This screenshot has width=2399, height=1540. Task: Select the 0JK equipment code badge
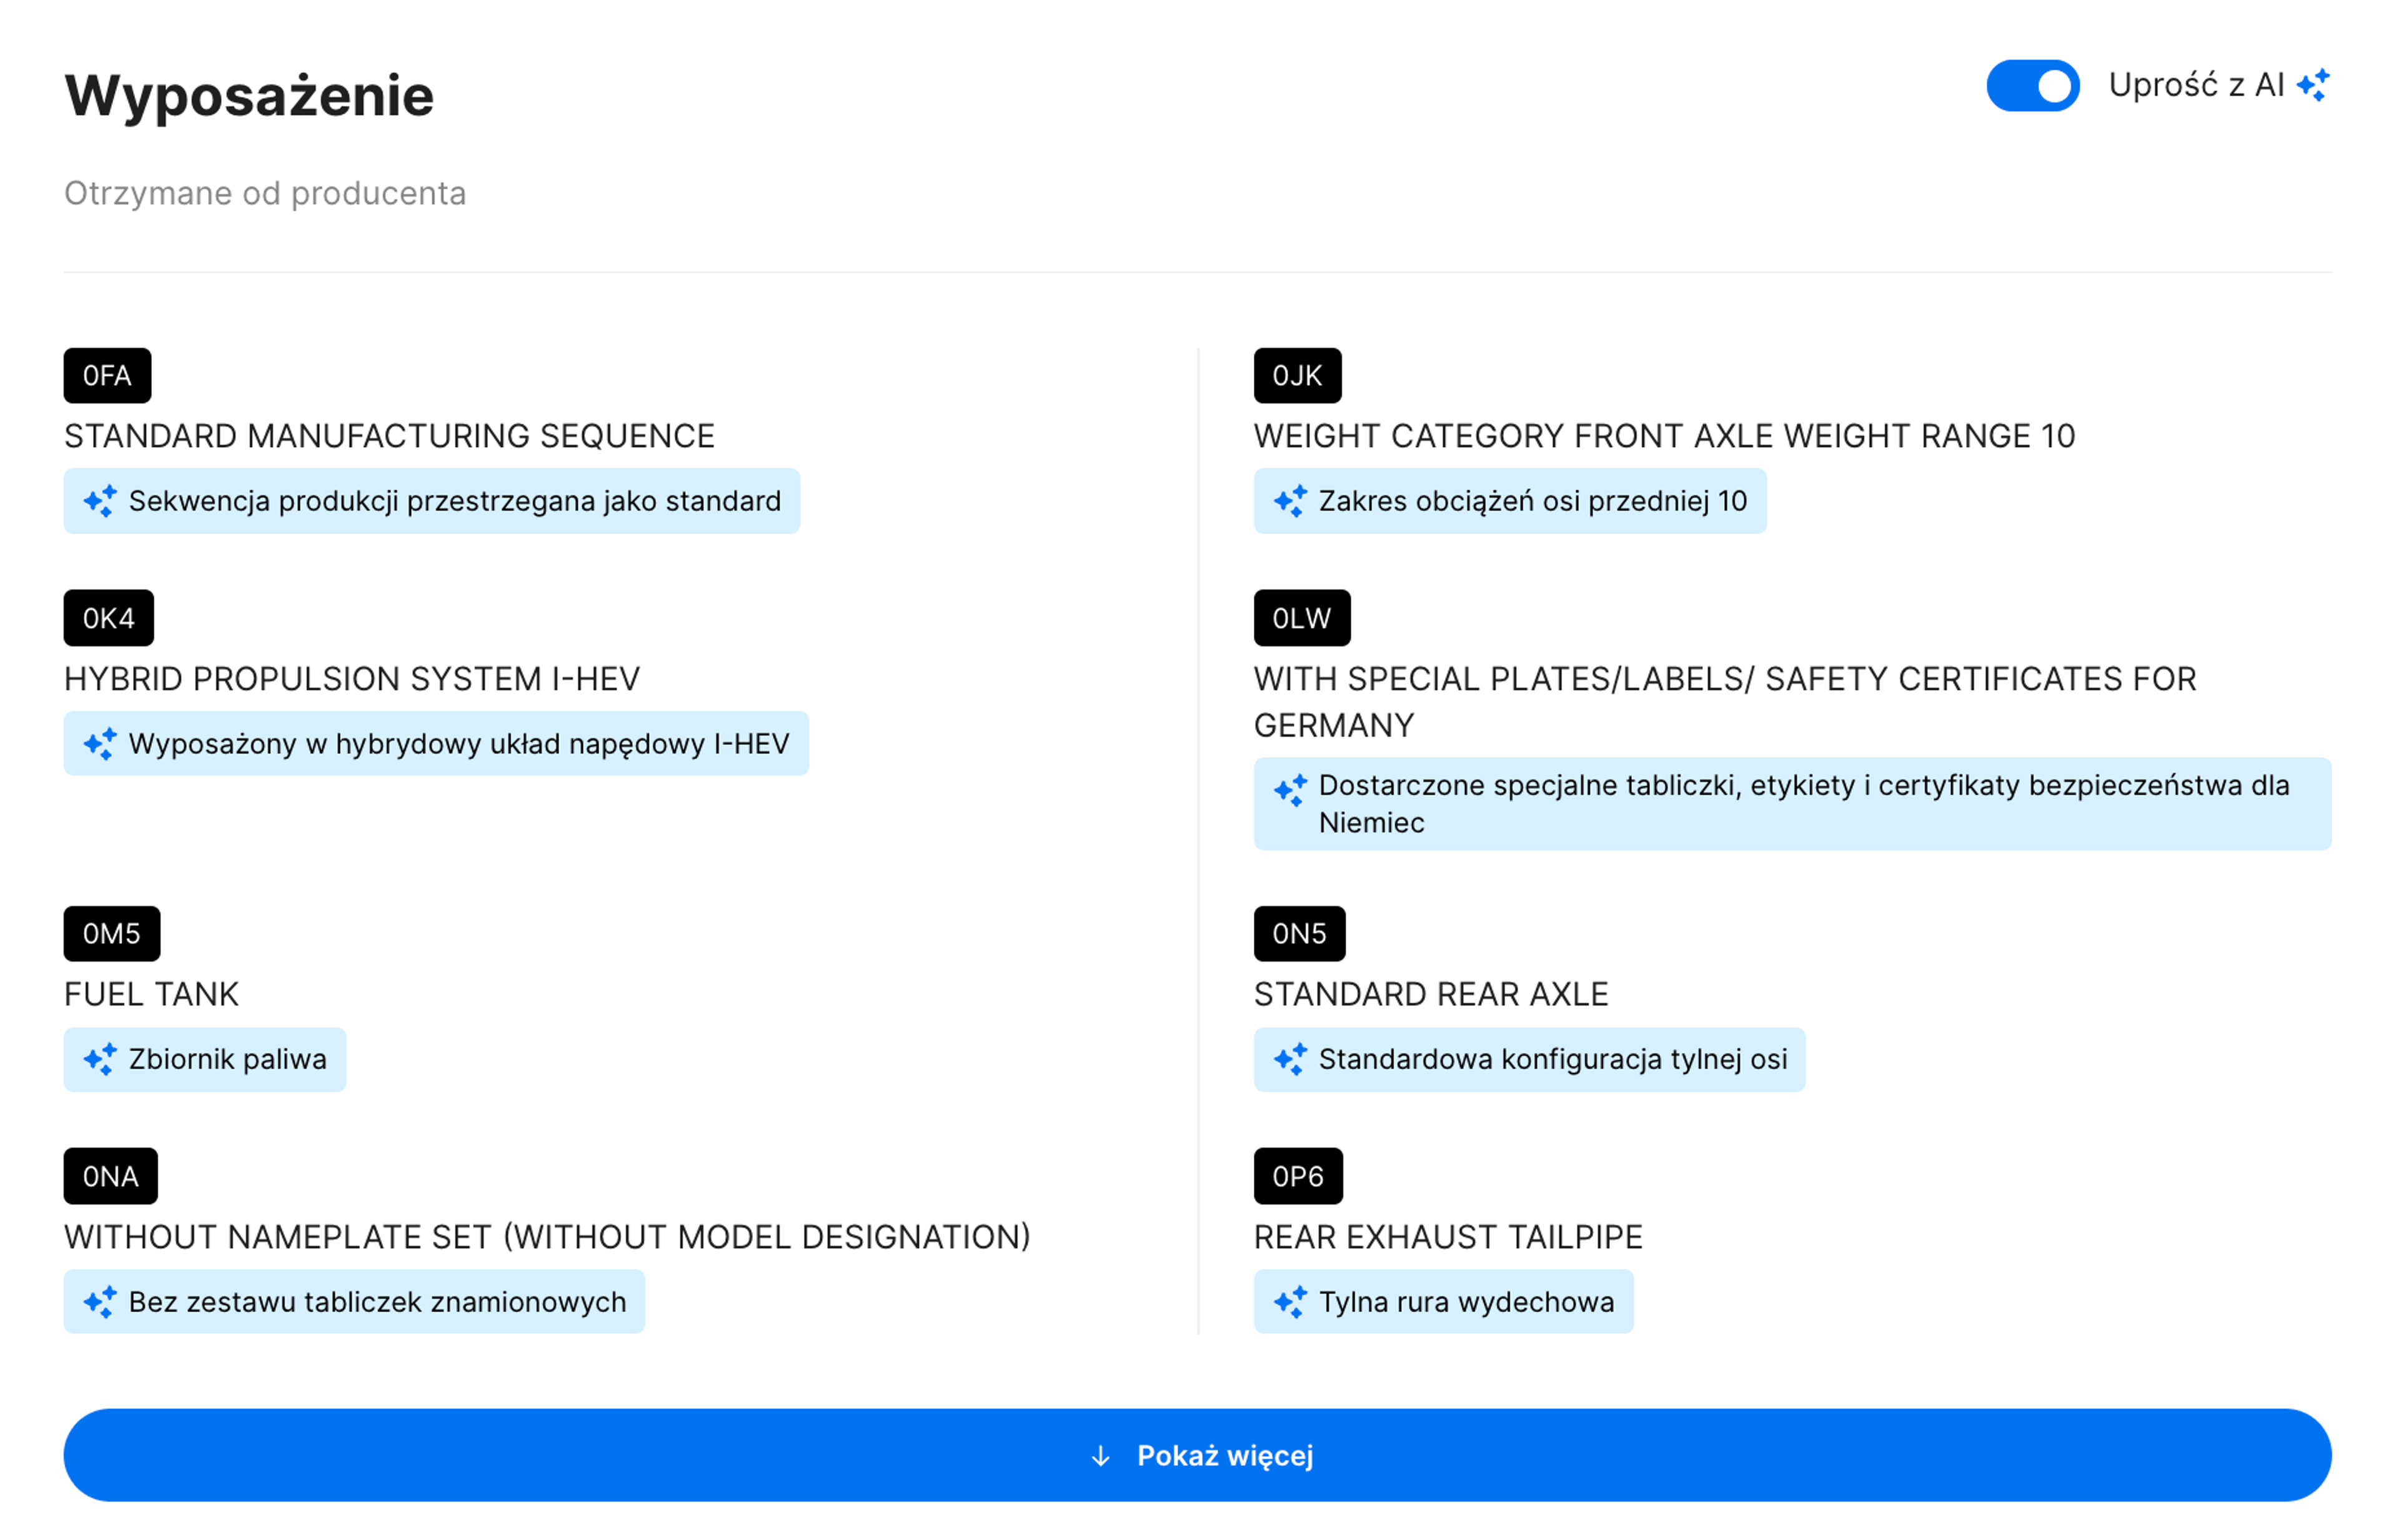click(1296, 376)
